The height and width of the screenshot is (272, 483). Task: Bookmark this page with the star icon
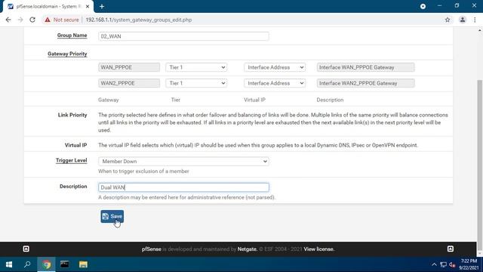[x=448, y=20]
